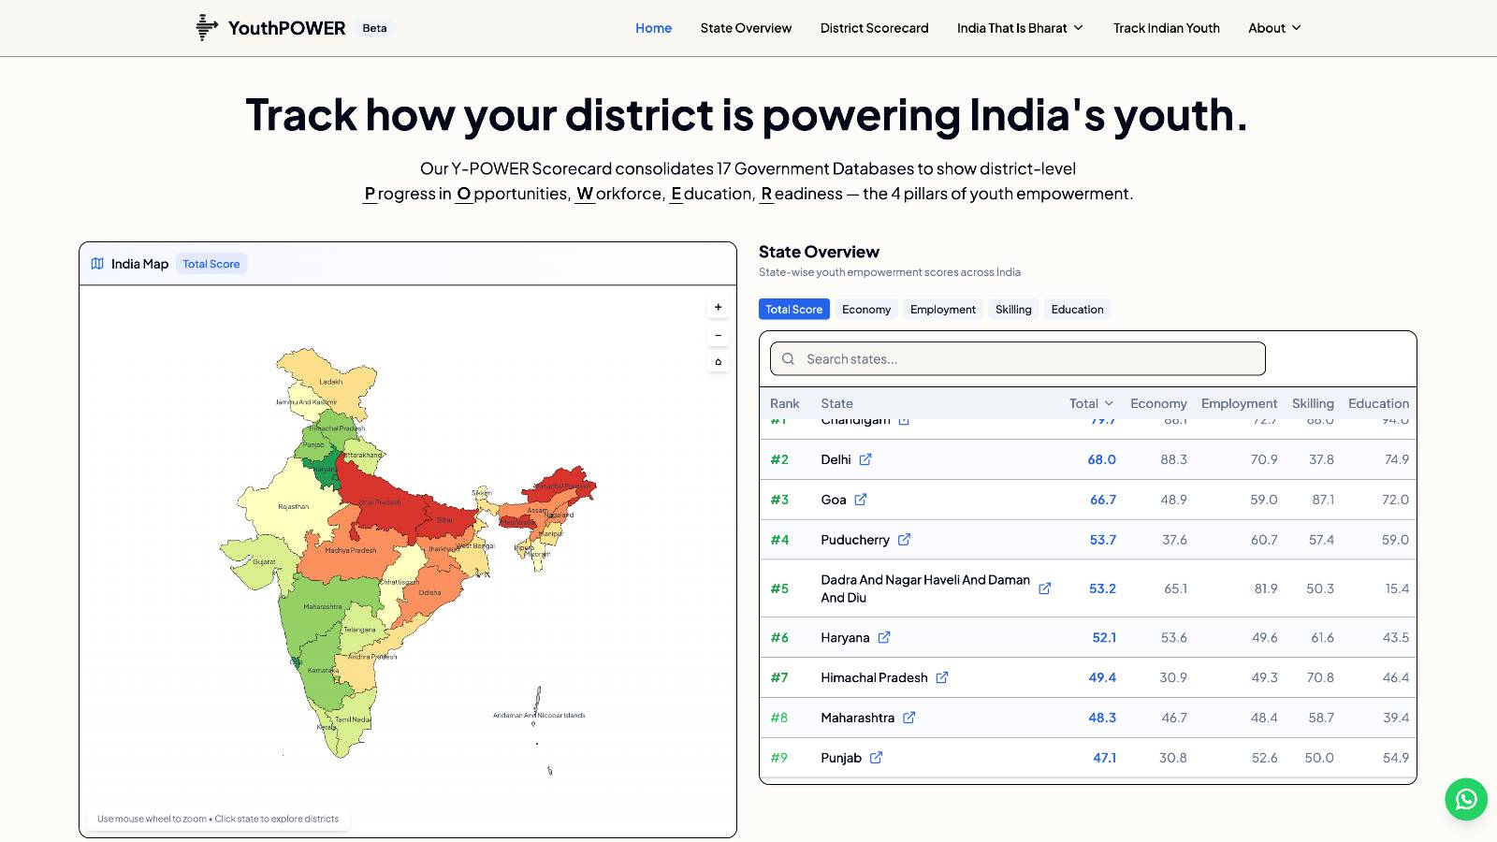Click the WhatsApp chat icon
Screen dimensions: 1497x842
click(x=1465, y=800)
